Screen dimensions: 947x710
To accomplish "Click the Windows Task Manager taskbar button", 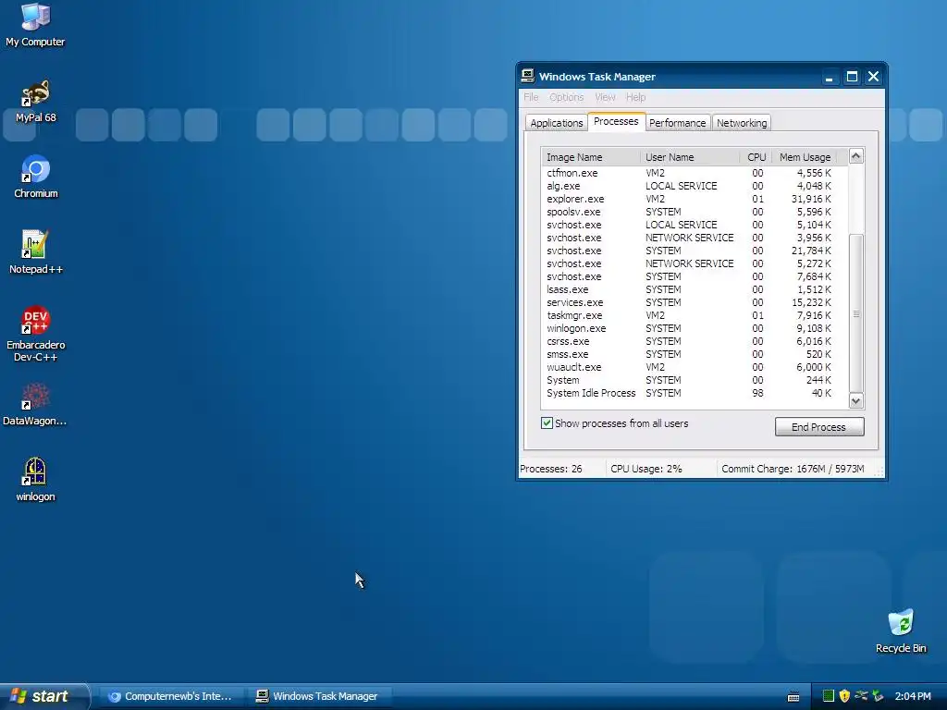I will pyautogui.click(x=319, y=696).
